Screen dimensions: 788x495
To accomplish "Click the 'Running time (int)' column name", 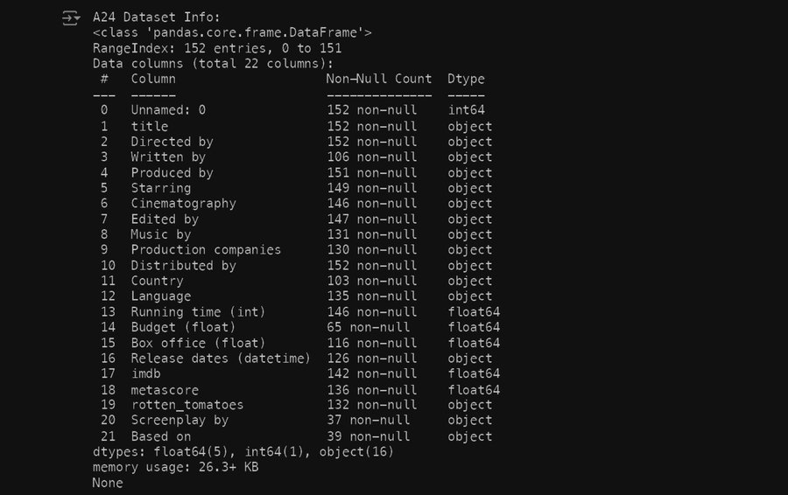I will click(x=198, y=312).
